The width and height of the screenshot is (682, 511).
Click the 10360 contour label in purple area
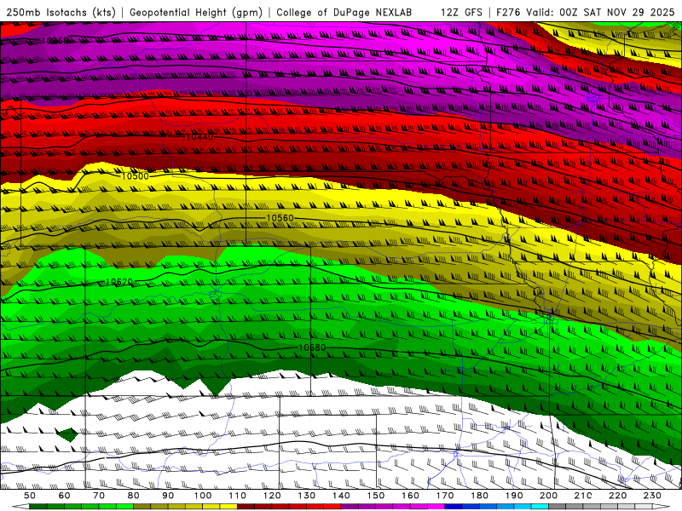(55, 40)
